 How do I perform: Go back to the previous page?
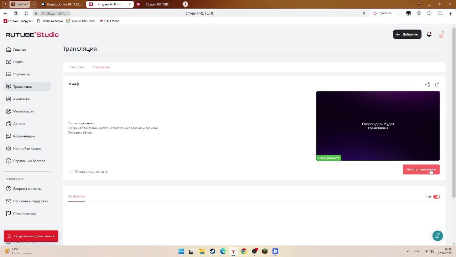coord(6,13)
